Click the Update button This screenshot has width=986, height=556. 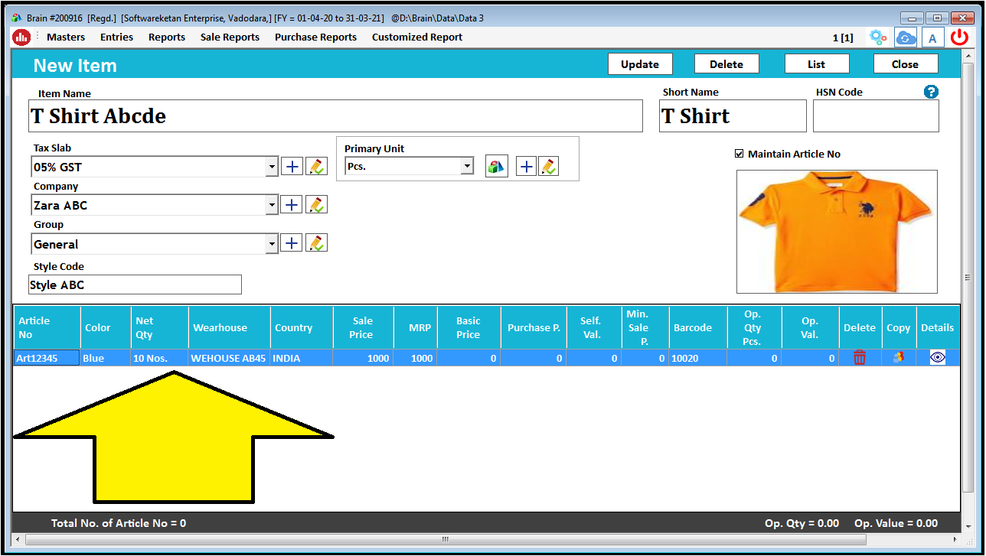pyautogui.click(x=640, y=63)
